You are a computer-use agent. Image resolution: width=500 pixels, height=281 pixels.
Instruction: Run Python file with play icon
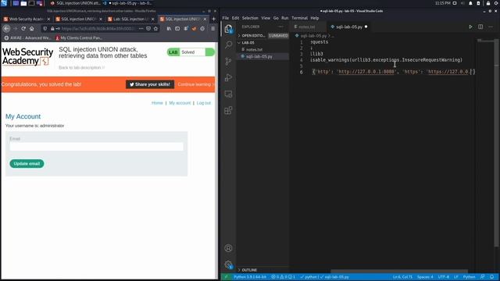coord(470,27)
